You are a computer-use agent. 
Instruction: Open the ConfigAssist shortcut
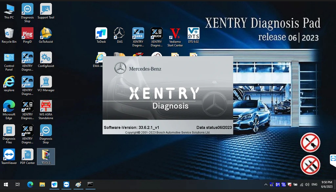click(x=46, y=59)
